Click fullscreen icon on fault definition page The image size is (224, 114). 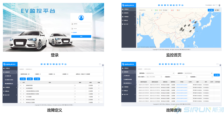(x=100, y=64)
